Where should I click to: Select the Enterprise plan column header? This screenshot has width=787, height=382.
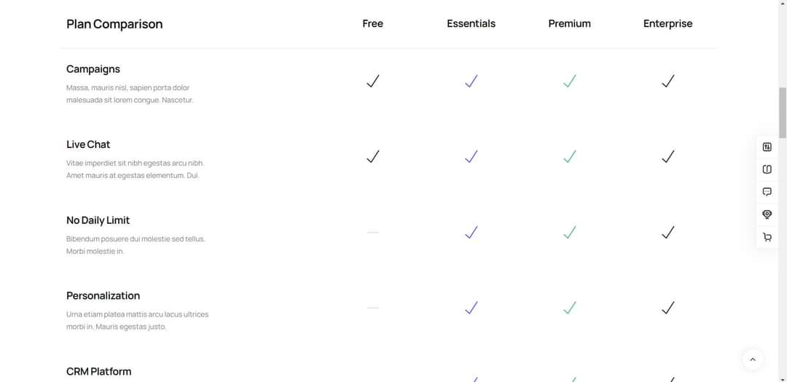coord(668,23)
